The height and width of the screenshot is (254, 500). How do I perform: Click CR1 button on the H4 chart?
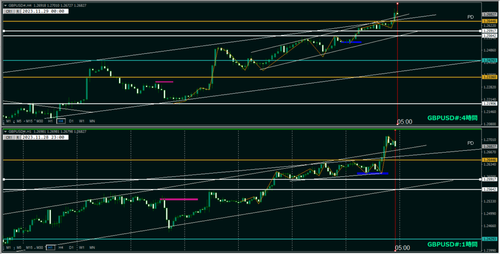click(x=9, y=11)
